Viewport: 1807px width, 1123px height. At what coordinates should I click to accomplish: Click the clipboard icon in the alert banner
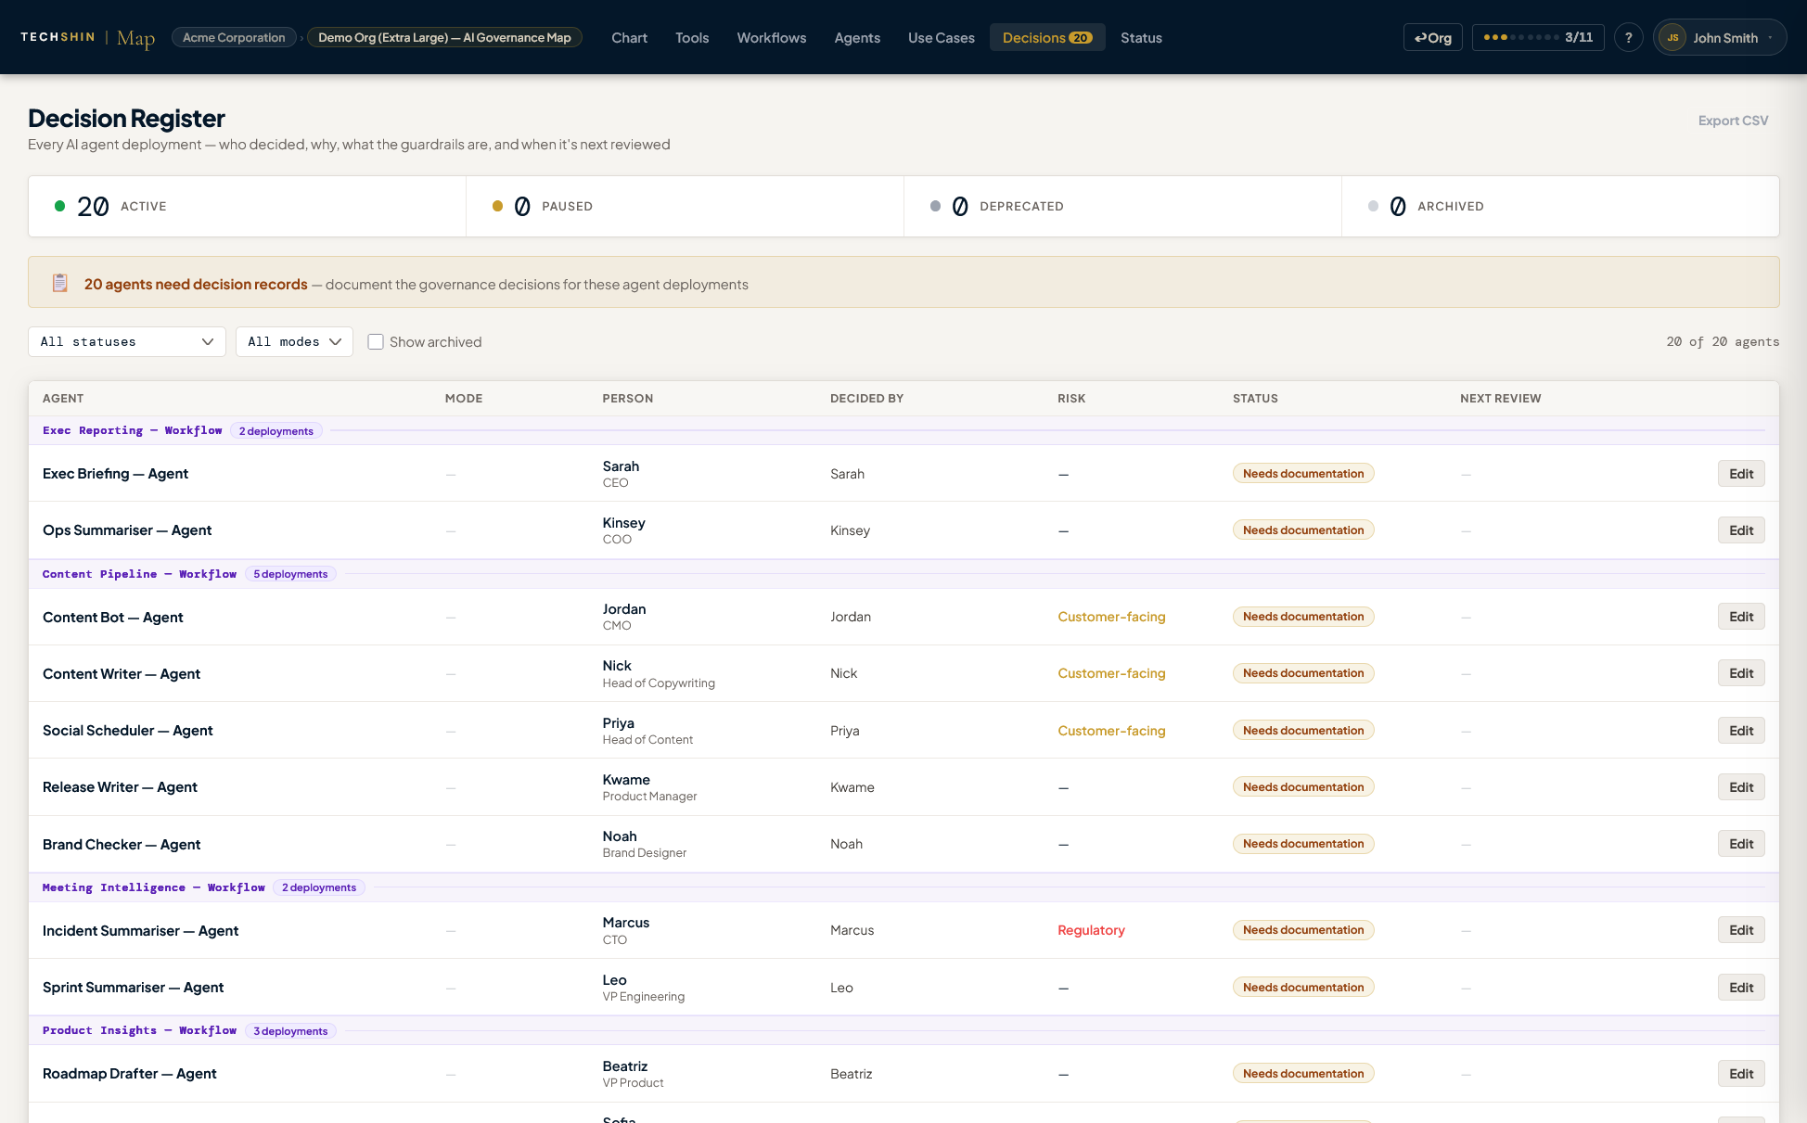(x=60, y=283)
